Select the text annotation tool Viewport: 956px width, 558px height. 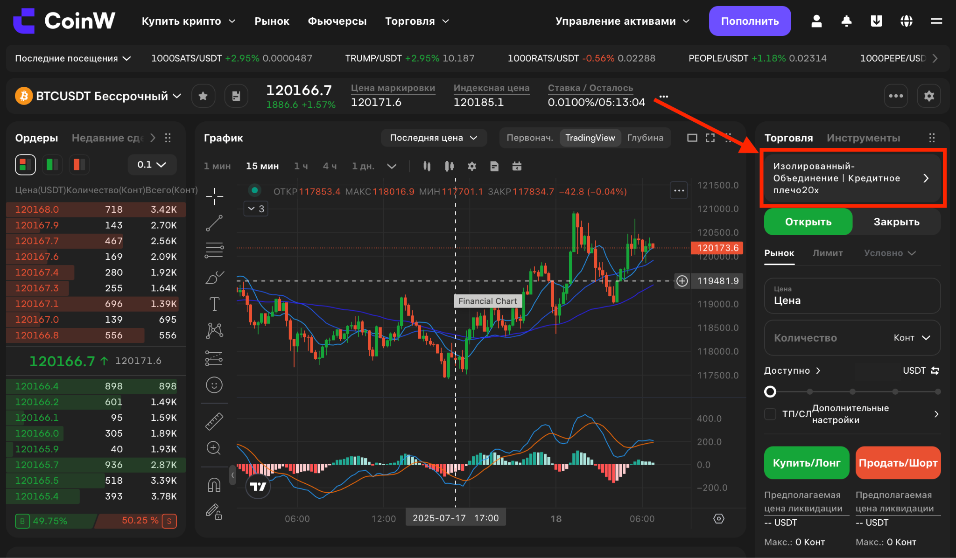[214, 304]
